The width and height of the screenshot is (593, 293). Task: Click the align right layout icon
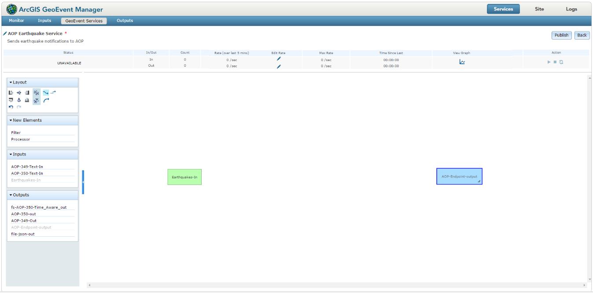[27, 93]
